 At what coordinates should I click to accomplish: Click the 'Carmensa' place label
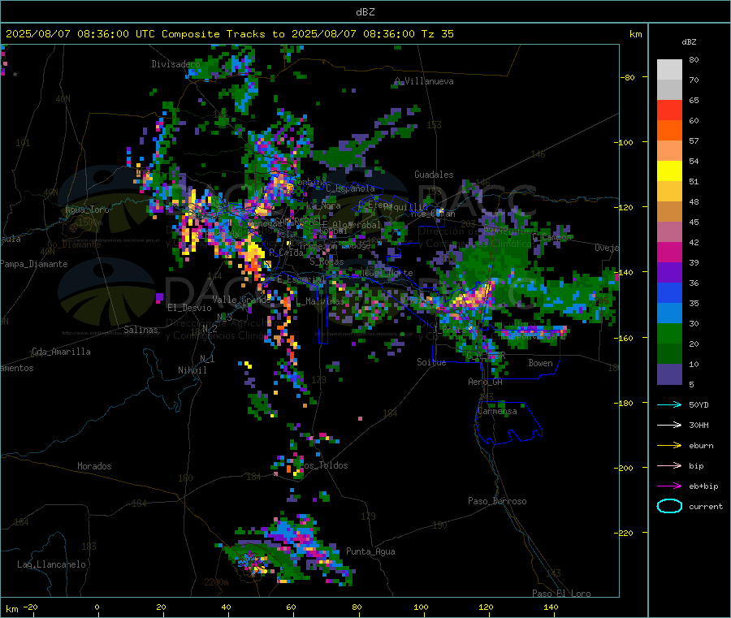497,411
